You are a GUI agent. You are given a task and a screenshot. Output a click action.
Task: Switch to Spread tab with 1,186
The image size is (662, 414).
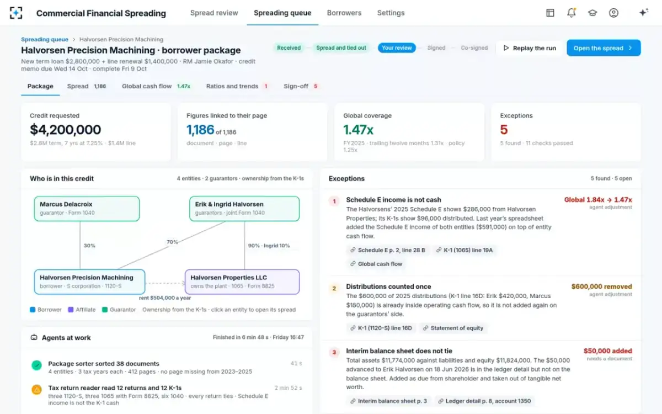pos(87,86)
